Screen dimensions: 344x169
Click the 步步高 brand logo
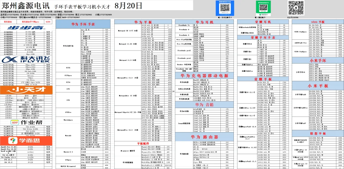click(x=26, y=28)
